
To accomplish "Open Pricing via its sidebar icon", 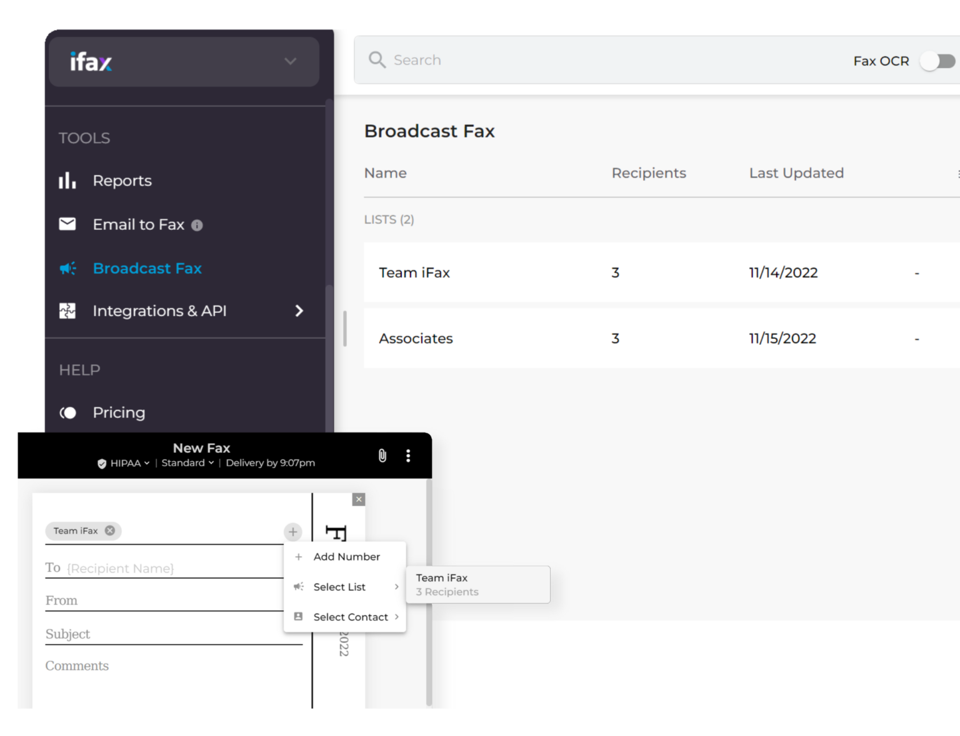I will pos(68,412).
